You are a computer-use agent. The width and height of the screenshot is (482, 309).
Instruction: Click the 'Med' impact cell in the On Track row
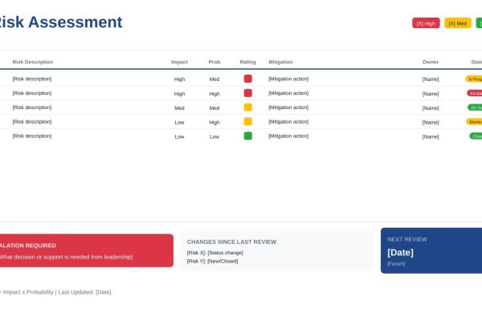coord(179,108)
